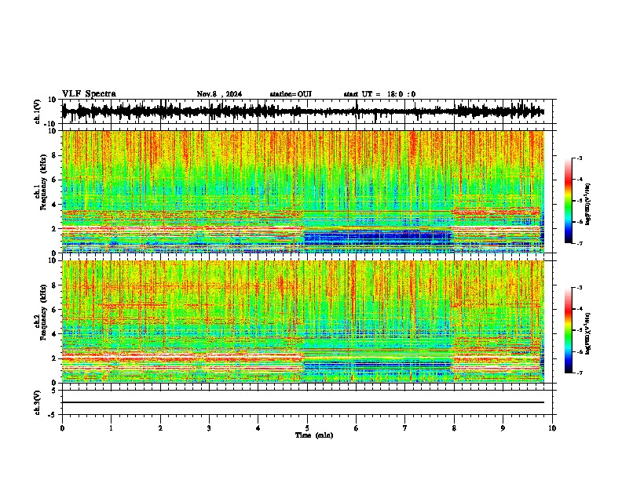Click the "station=OUI" header label
The width and height of the screenshot is (622, 480).
click(291, 94)
